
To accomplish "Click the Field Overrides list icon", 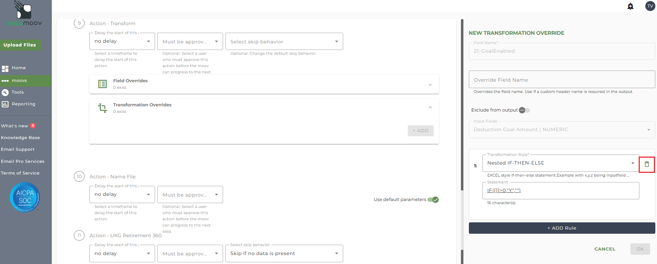I will click(103, 84).
